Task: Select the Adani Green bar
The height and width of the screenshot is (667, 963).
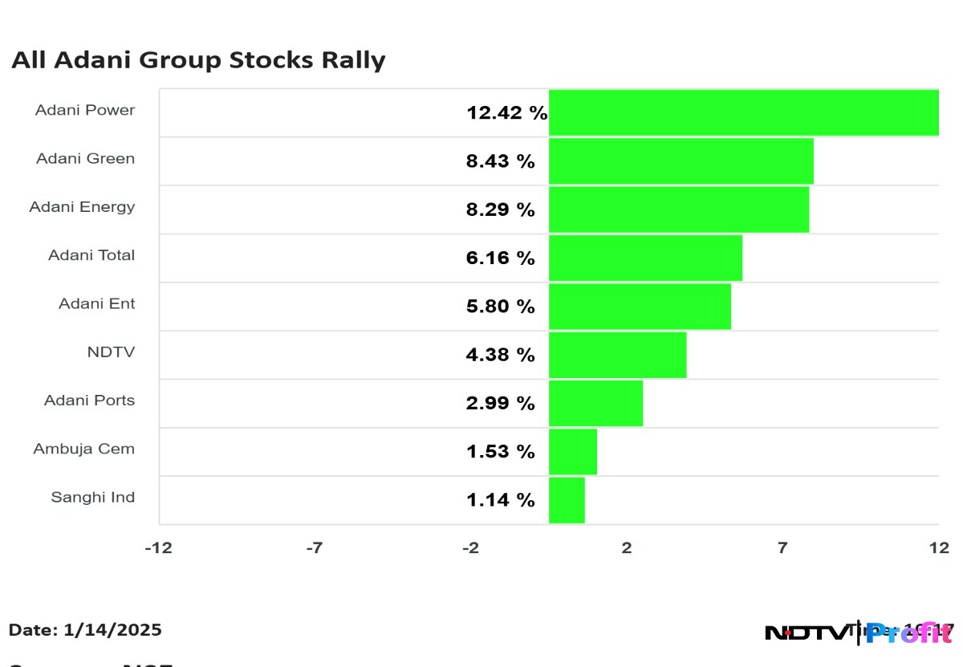Action: [x=681, y=161]
